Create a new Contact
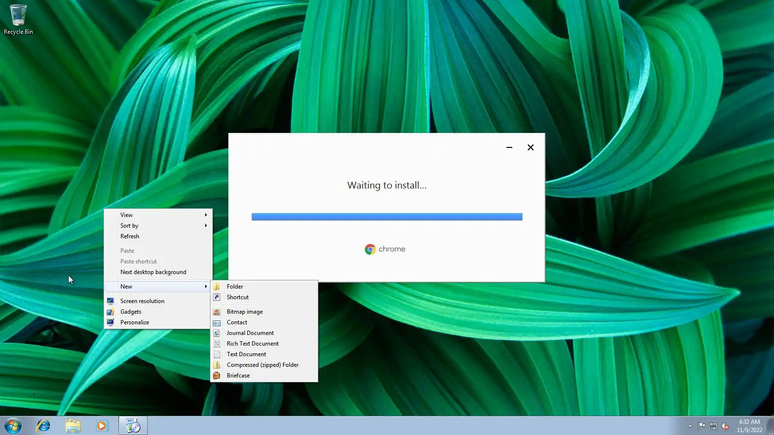This screenshot has width=774, height=435. [x=264, y=322]
